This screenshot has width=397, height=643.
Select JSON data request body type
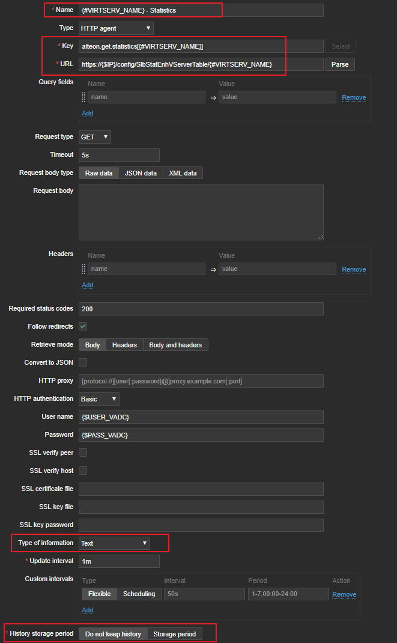[x=141, y=173]
